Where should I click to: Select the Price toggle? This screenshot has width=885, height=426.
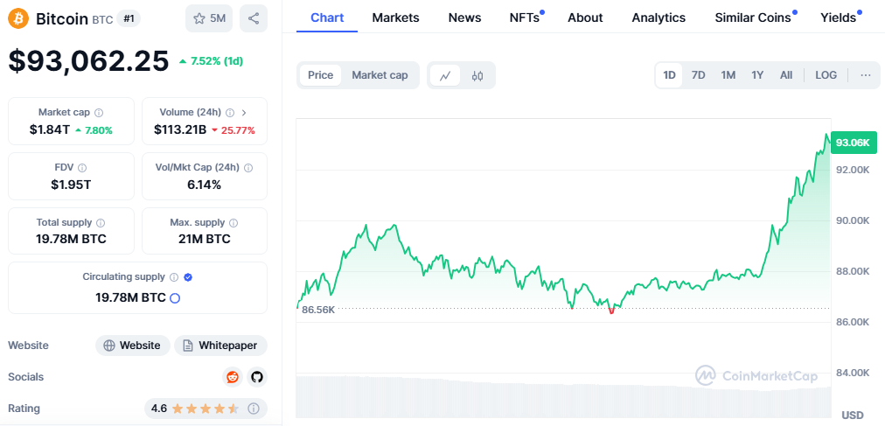pyautogui.click(x=321, y=75)
